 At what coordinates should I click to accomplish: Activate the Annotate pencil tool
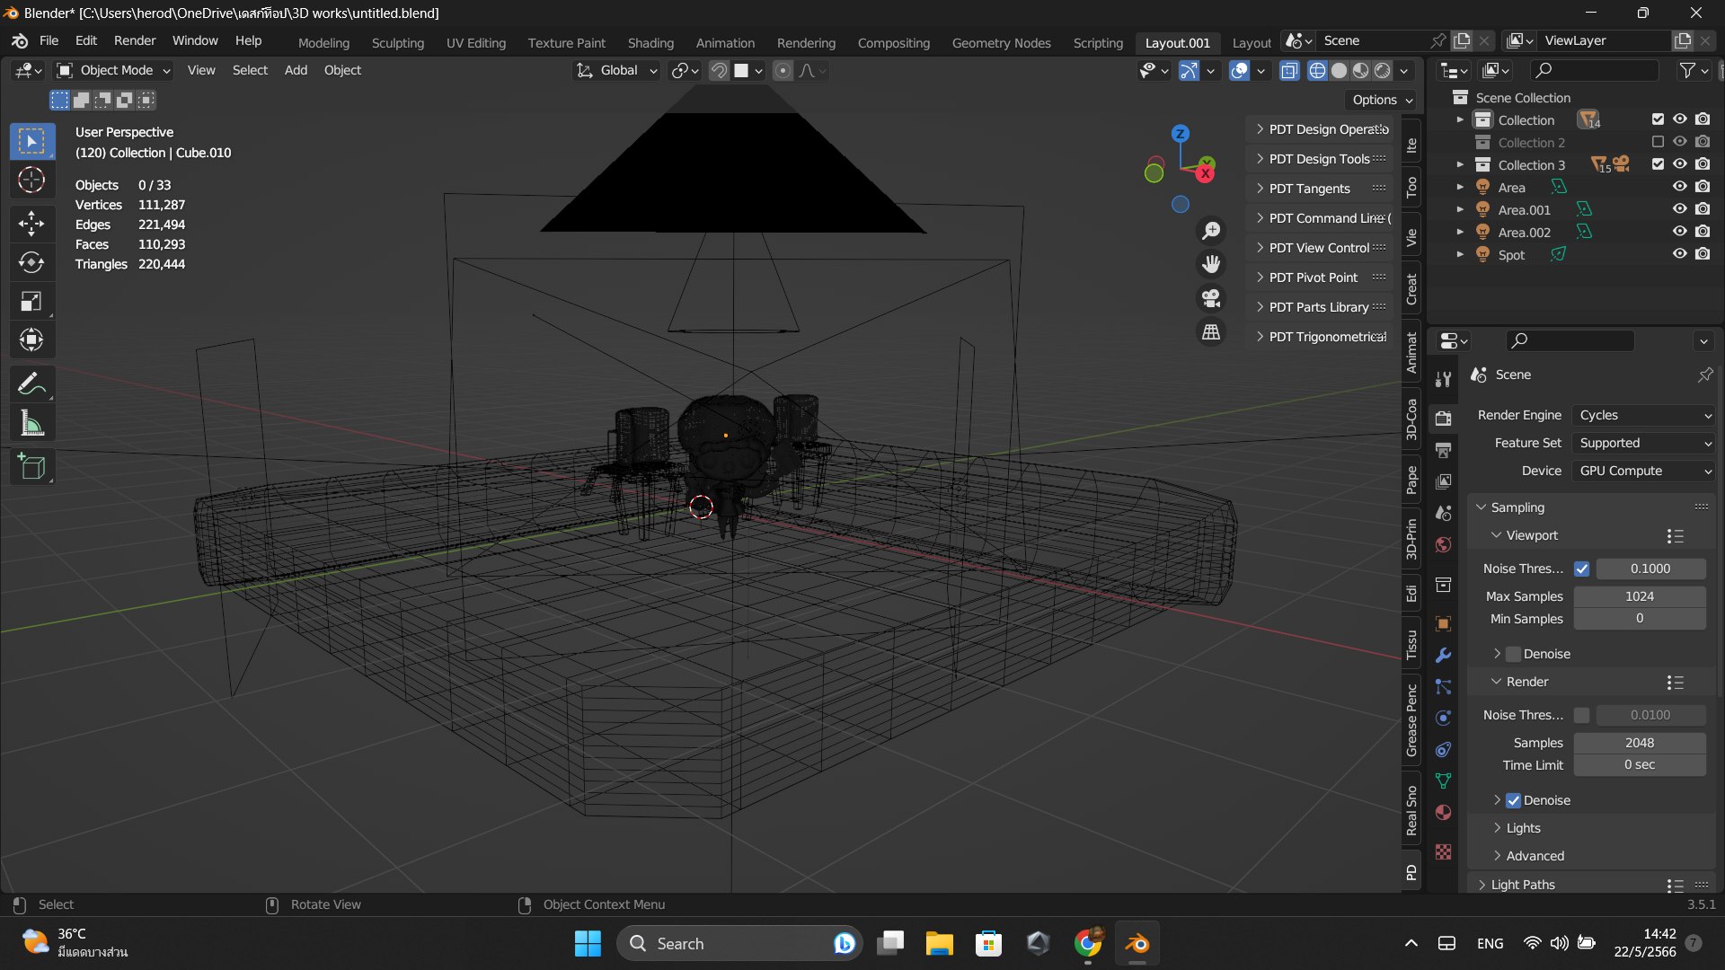pos(31,384)
